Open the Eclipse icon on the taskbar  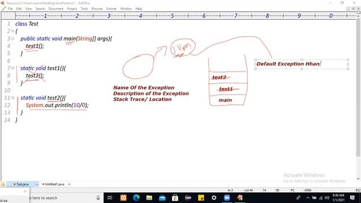click(188, 198)
